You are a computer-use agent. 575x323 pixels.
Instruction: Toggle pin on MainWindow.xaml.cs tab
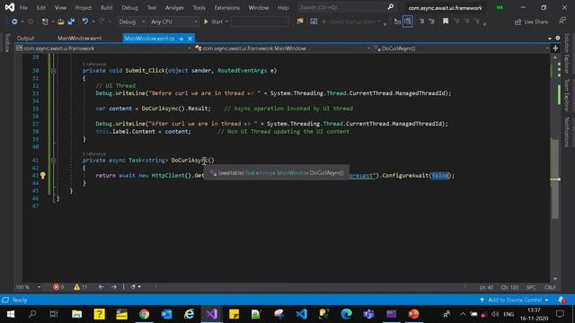pyautogui.click(x=181, y=39)
